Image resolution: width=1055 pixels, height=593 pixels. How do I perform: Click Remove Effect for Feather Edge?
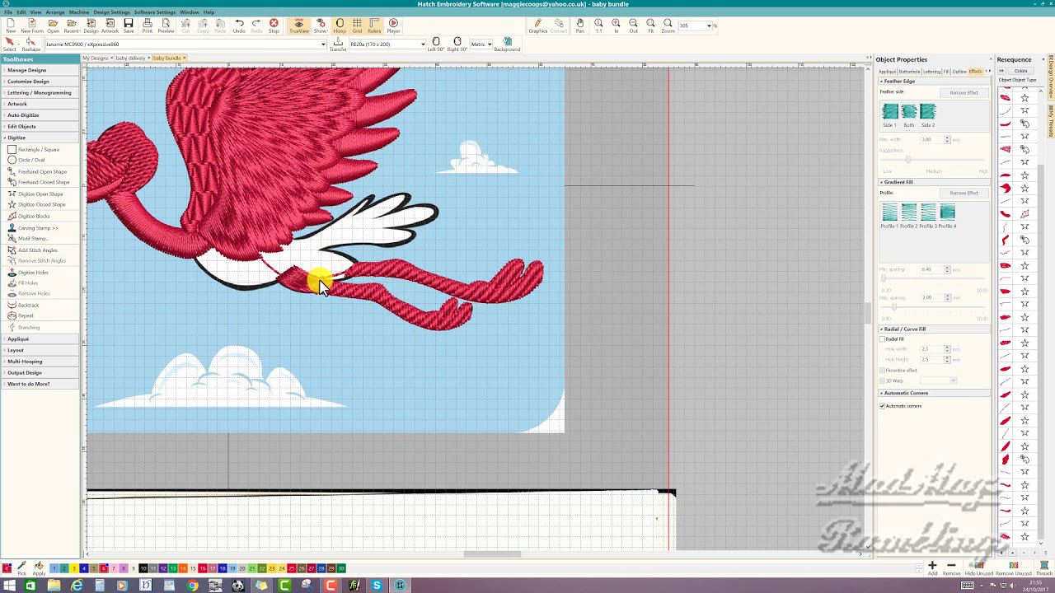(964, 92)
